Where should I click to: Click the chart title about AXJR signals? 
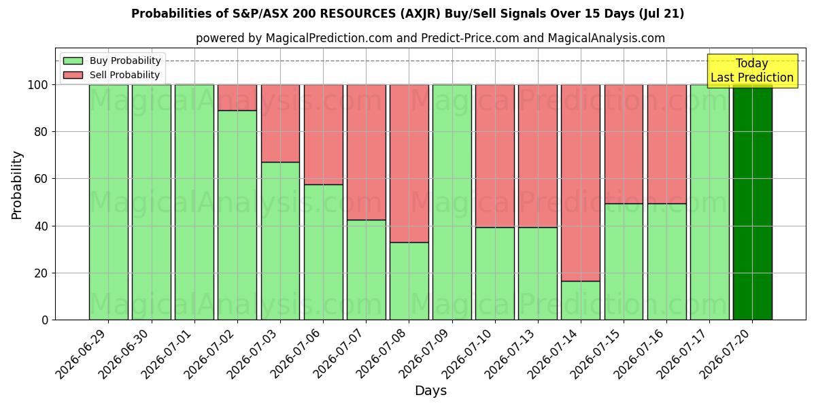tap(408, 14)
